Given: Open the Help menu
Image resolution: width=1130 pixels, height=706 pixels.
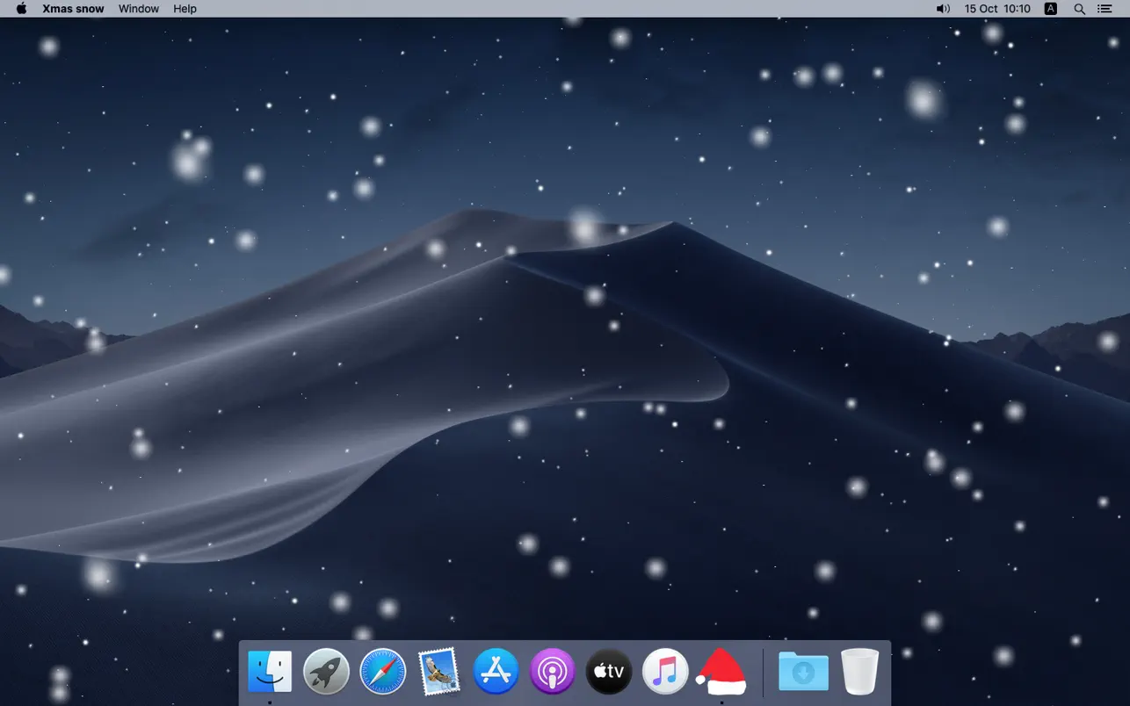Looking at the screenshot, I should tap(185, 9).
